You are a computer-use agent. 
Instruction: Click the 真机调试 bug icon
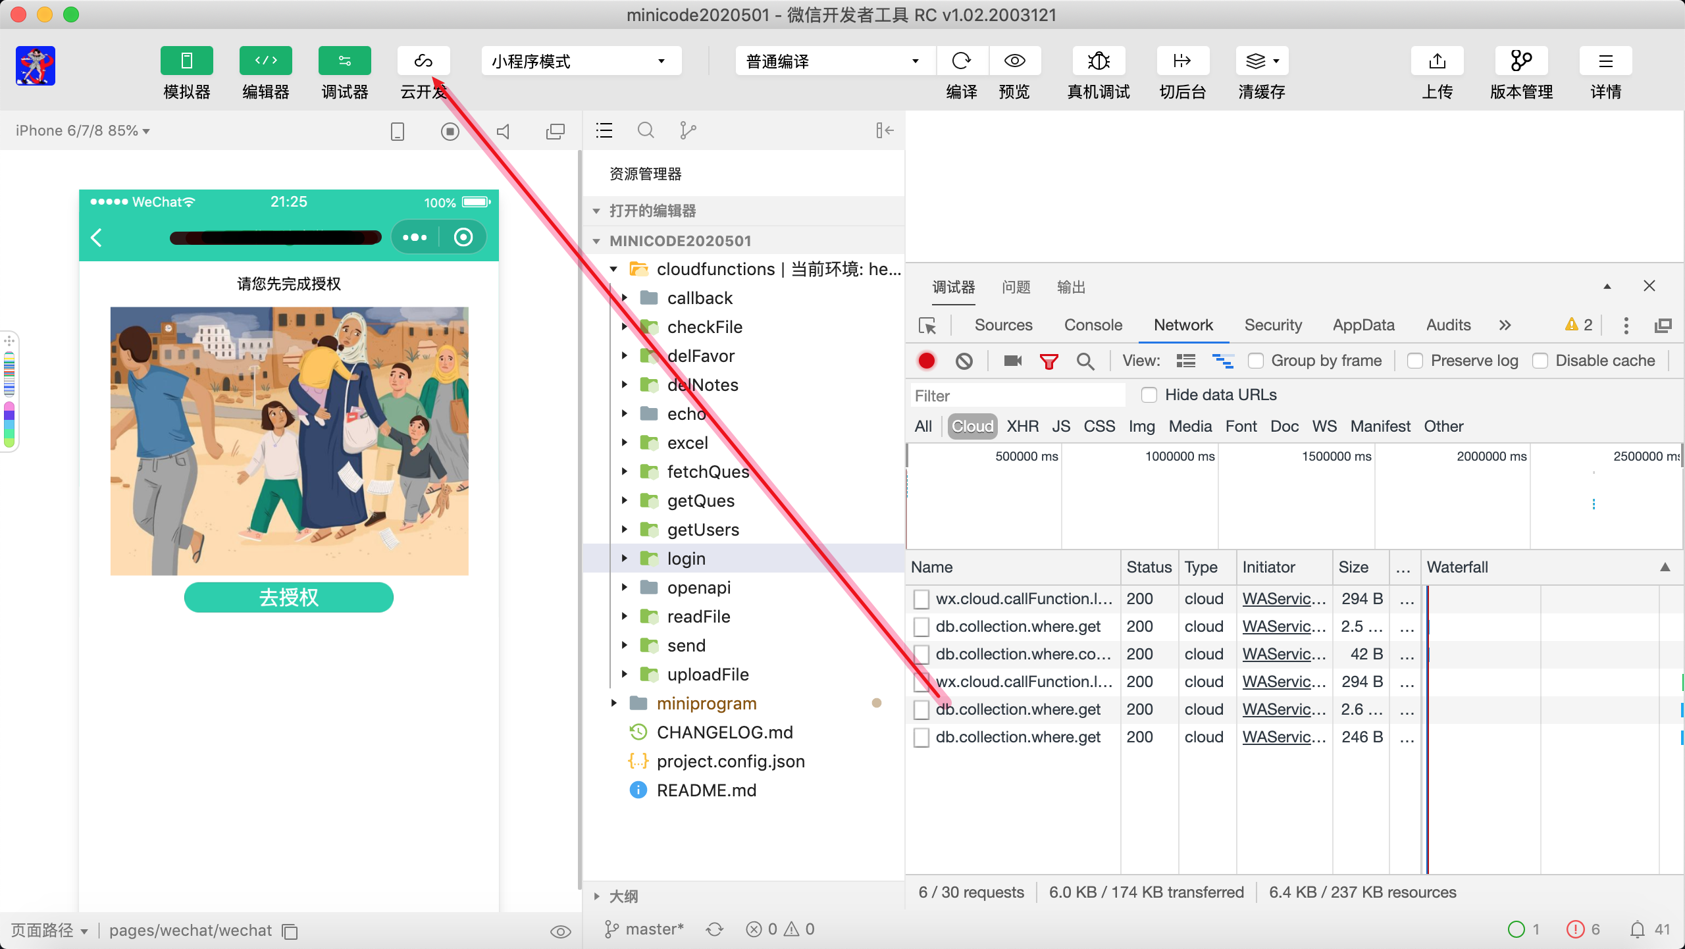coord(1098,61)
